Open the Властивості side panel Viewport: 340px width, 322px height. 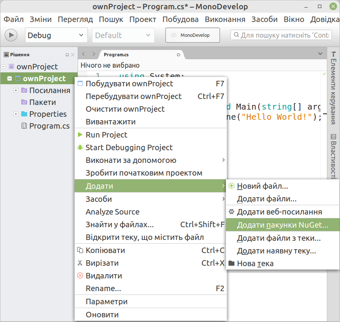[x=333, y=157]
